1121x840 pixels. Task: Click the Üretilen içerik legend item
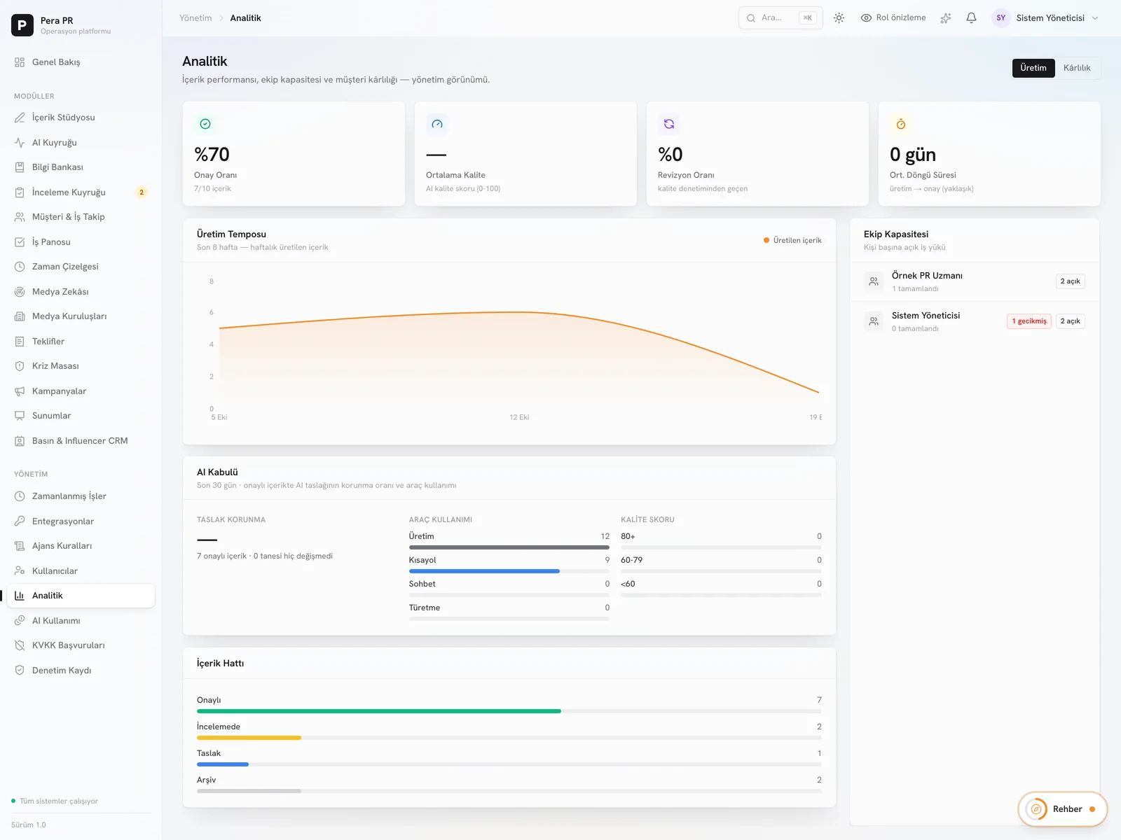792,240
